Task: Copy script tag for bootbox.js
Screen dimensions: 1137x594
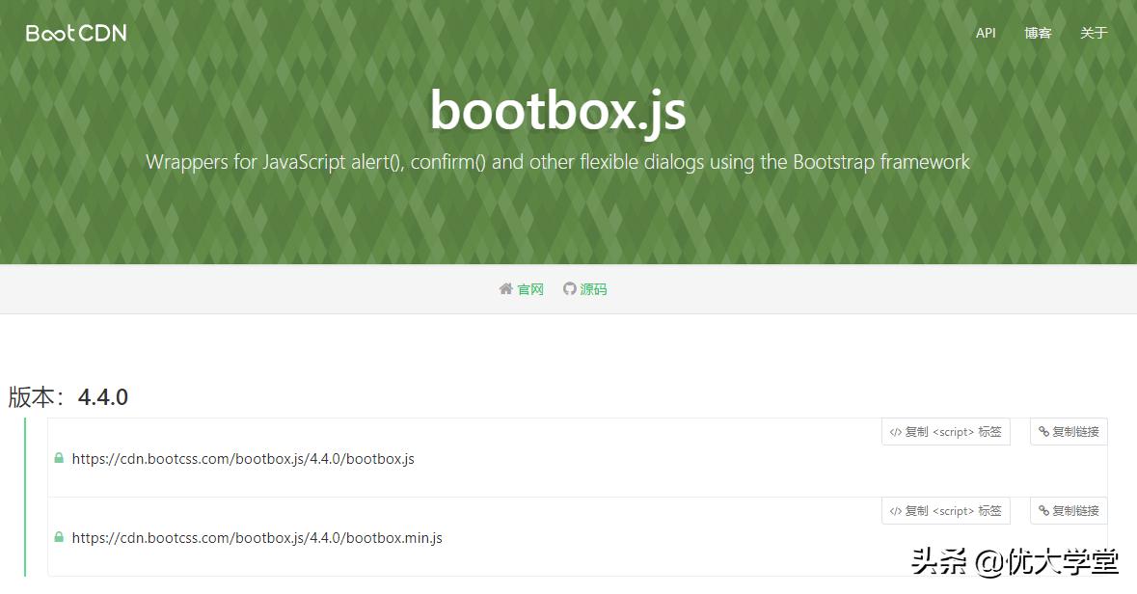Action: tap(945, 432)
